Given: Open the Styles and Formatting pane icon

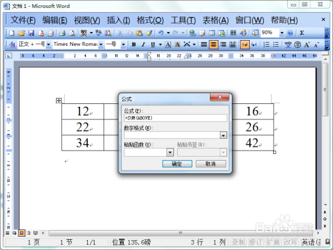Looking at the screenshot, I should (x=12, y=45).
